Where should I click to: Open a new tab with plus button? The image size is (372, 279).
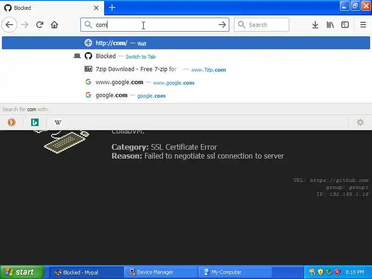[x=112, y=7]
